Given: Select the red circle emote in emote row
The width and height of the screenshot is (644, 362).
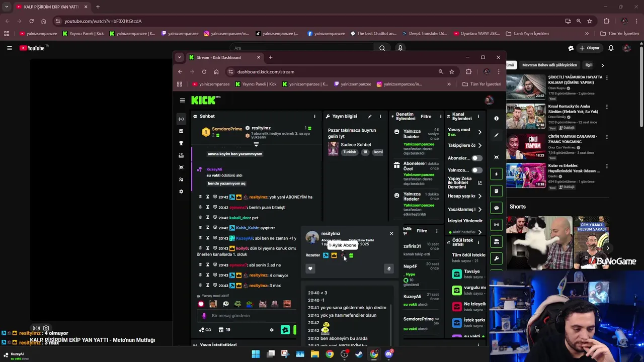Looking at the screenshot, I should (201, 304).
